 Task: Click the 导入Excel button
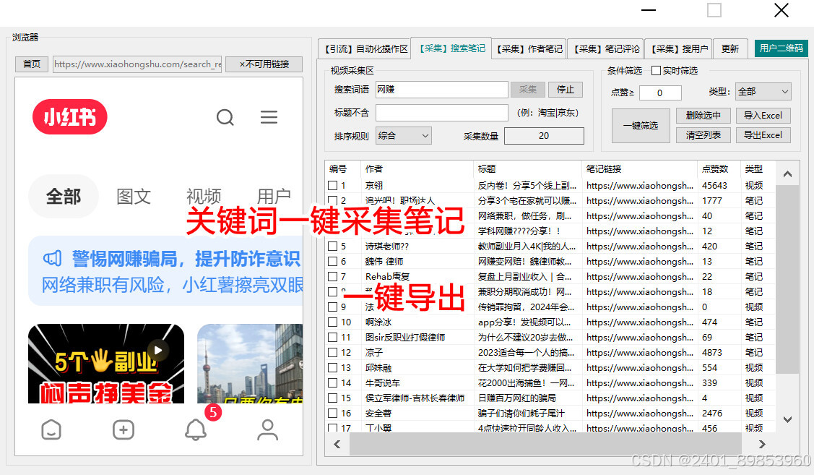[763, 116]
